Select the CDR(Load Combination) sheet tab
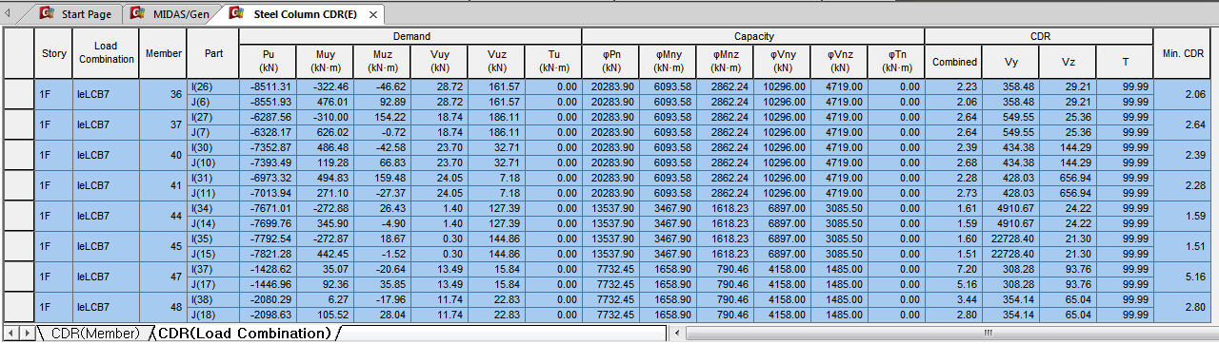1219x344 pixels. tap(244, 334)
